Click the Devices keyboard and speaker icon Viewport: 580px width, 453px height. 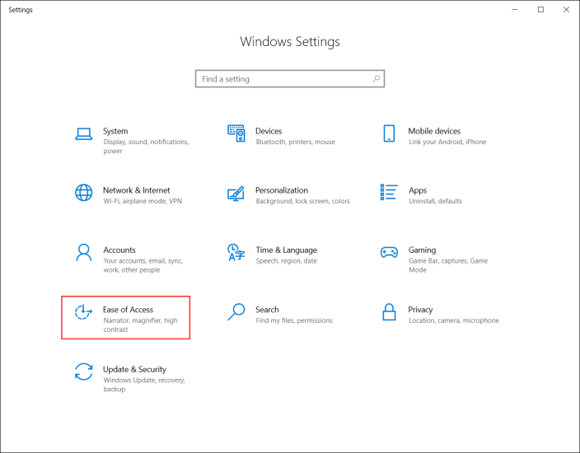(236, 133)
